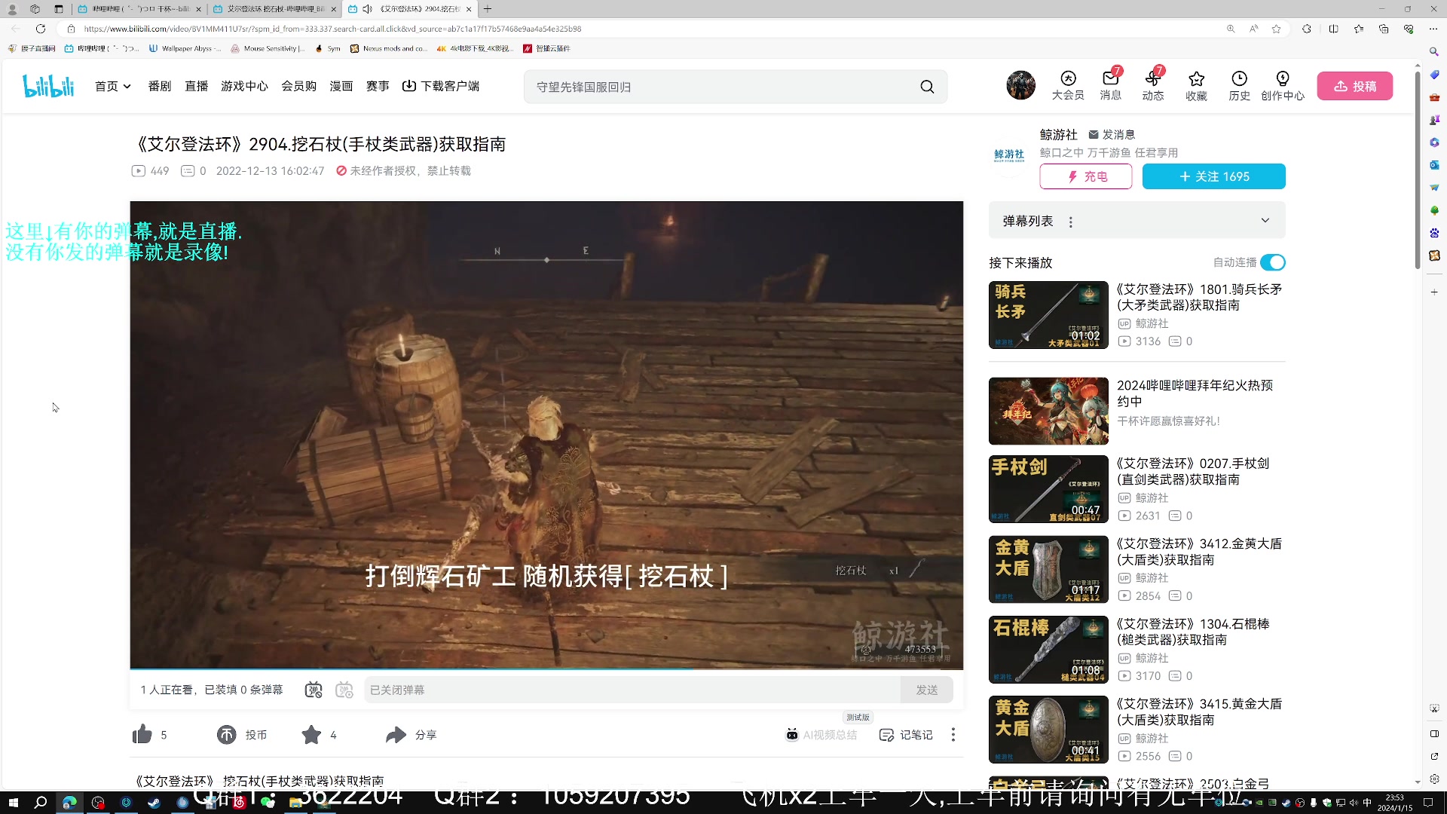Open more actions menu below the video

[x=953, y=734]
